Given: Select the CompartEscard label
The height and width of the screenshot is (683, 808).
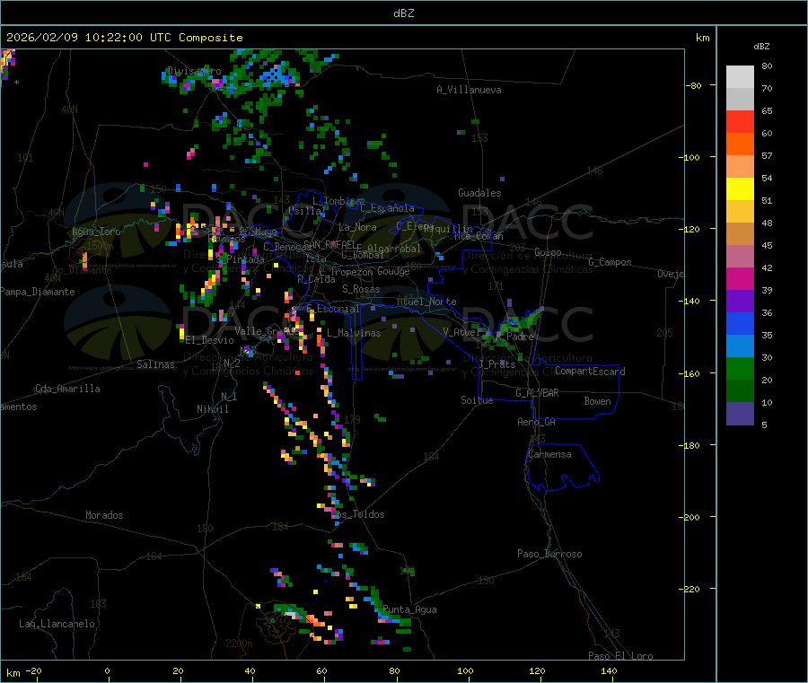Looking at the screenshot, I should [x=590, y=371].
